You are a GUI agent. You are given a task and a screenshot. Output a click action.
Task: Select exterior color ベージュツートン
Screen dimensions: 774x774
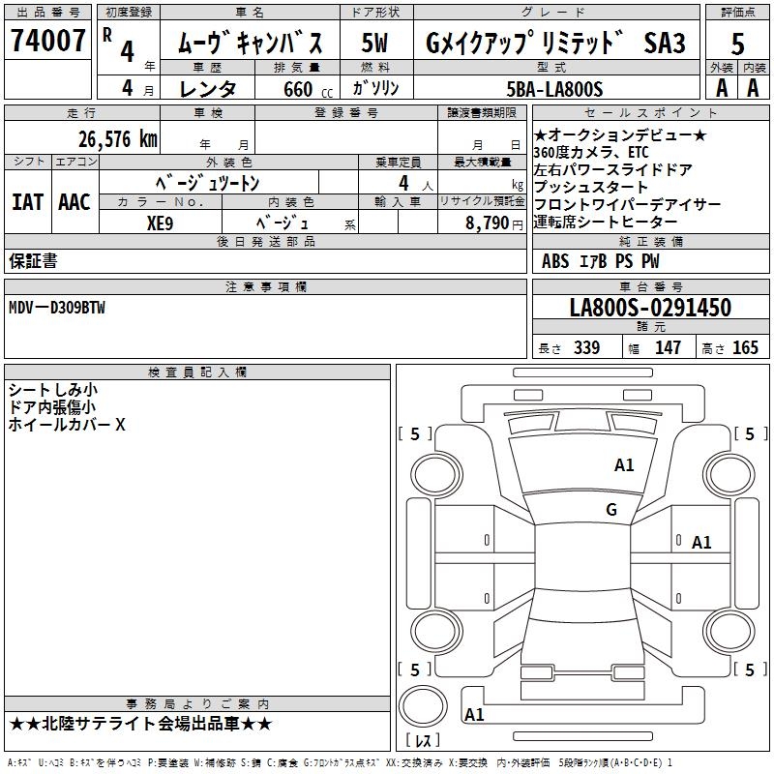pyautogui.click(x=208, y=183)
